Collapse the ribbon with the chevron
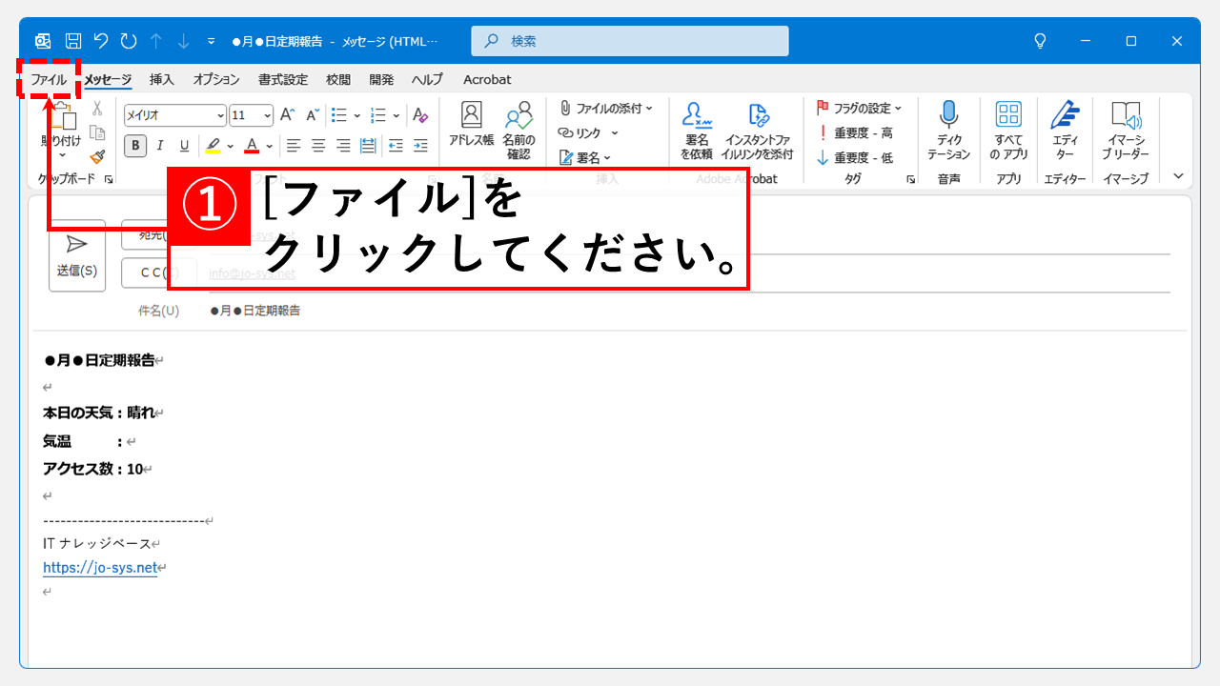 tap(1178, 175)
